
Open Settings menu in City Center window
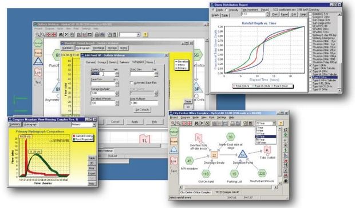222,118
